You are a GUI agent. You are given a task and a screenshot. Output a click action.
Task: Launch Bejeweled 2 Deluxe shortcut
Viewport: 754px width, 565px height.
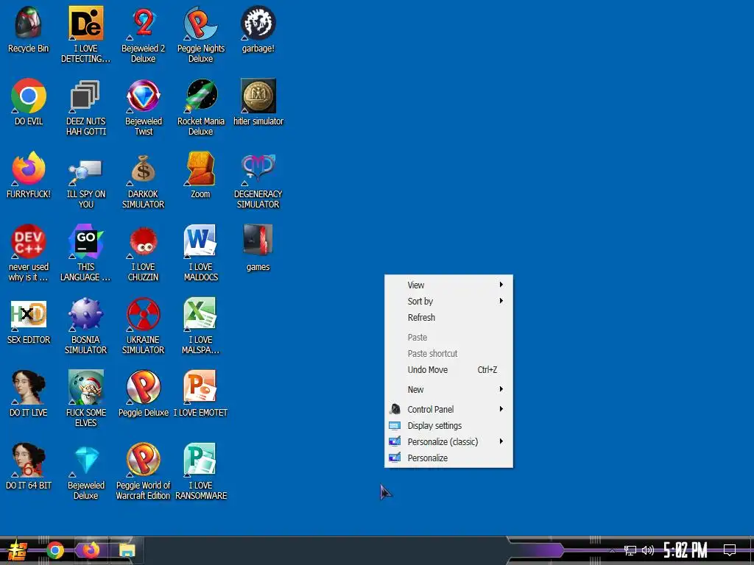click(144, 35)
